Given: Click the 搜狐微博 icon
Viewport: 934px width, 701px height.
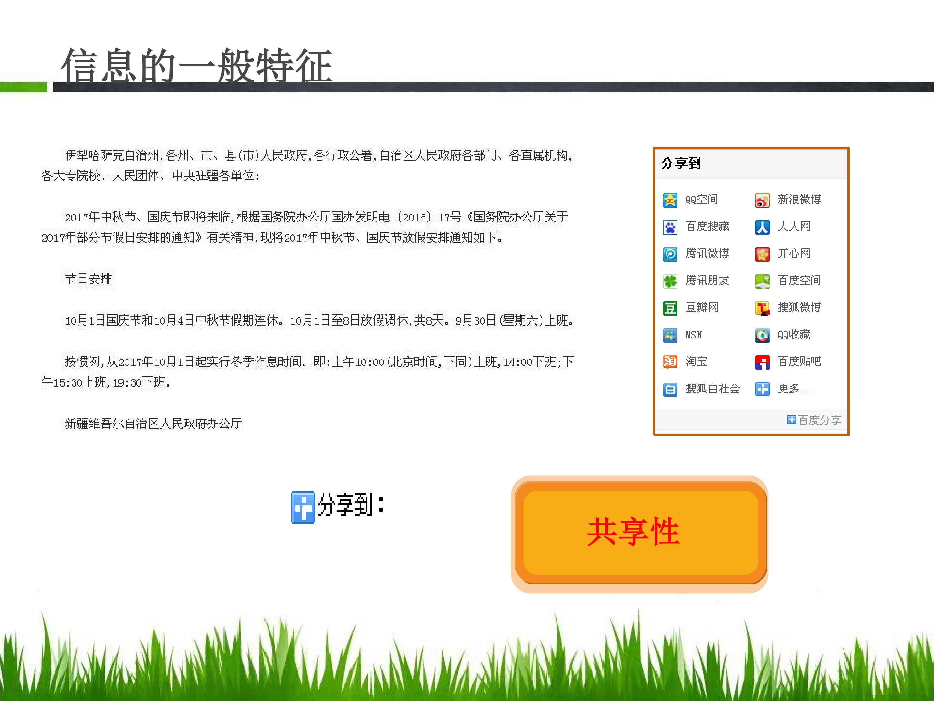Looking at the screenshot, I should point(762,308).
